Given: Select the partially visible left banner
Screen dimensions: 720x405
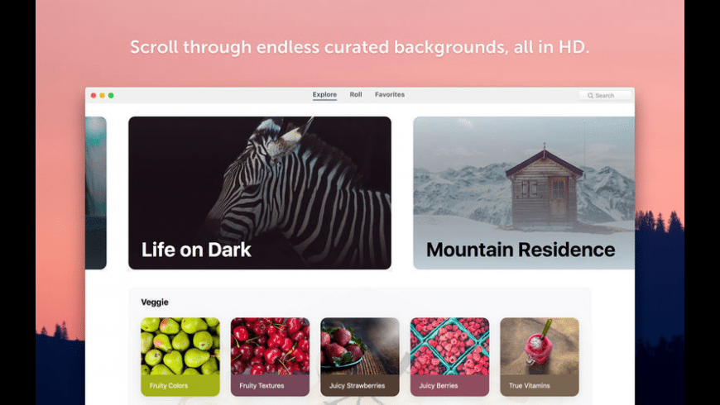Looking at the screenshot, I should pyautogui.click(x=95, y=193).
